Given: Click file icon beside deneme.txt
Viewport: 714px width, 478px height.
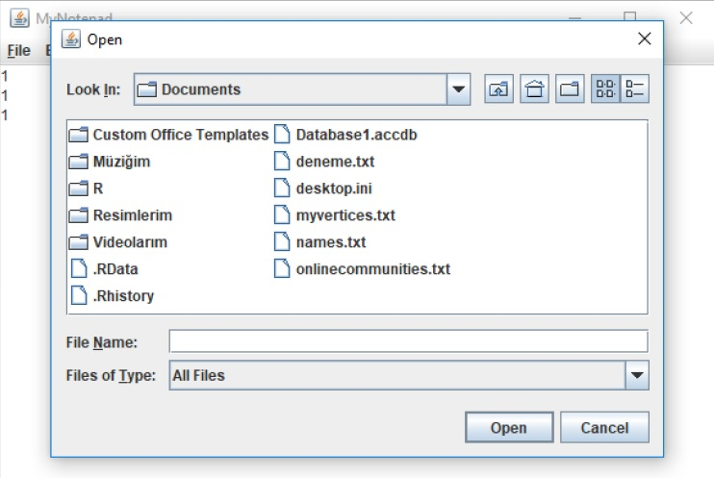Looking at the screenshot, I should coord(282,162).
